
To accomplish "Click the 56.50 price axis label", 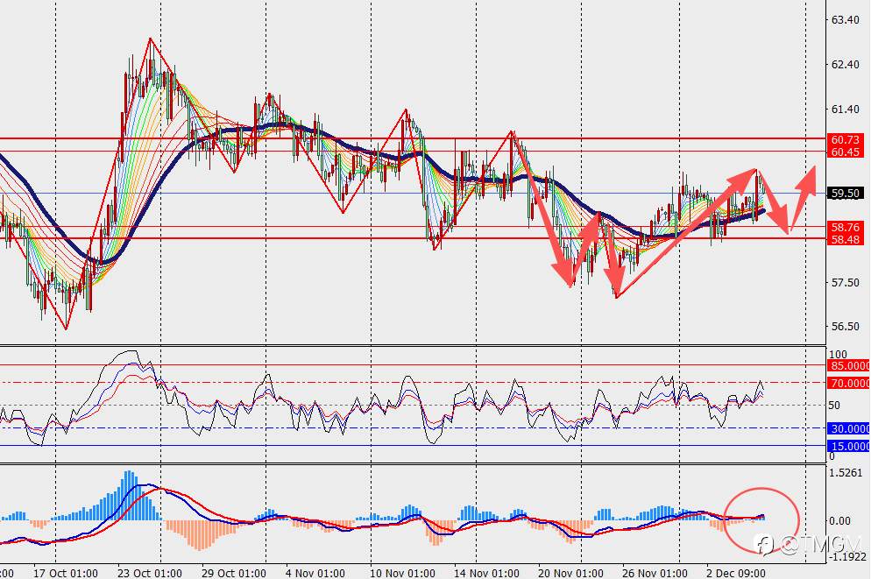I will [x=845, y=327].
